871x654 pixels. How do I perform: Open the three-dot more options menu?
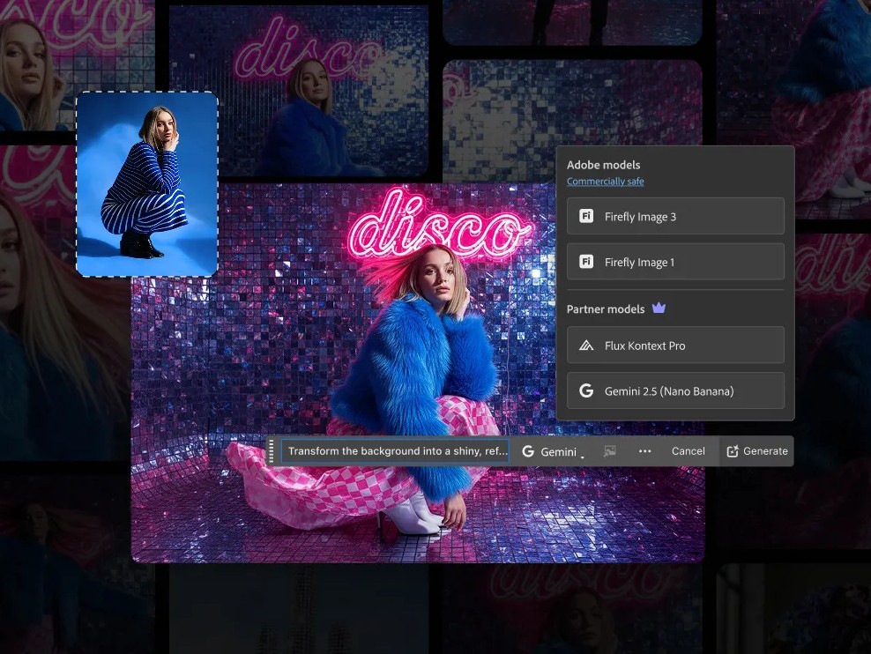[x=645, y=451]
